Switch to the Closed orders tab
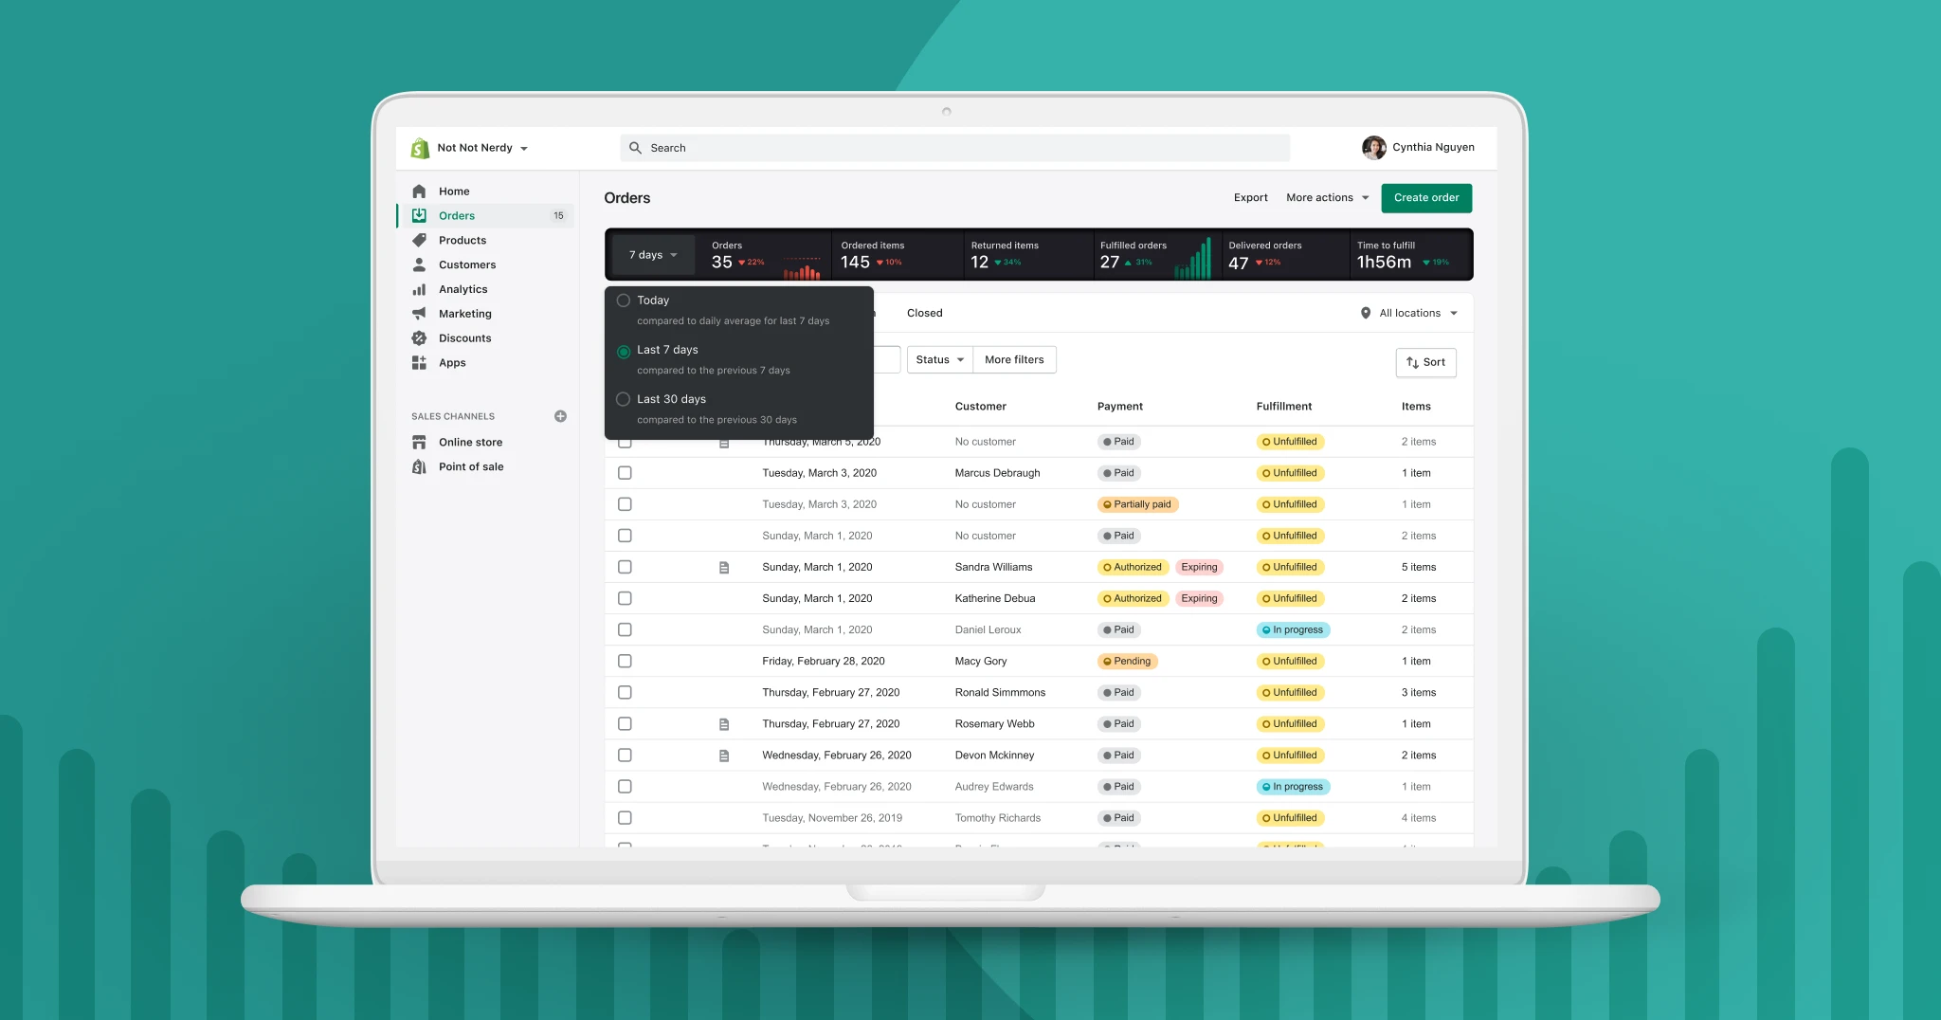 pyautogui.click(x=924, y=313)
